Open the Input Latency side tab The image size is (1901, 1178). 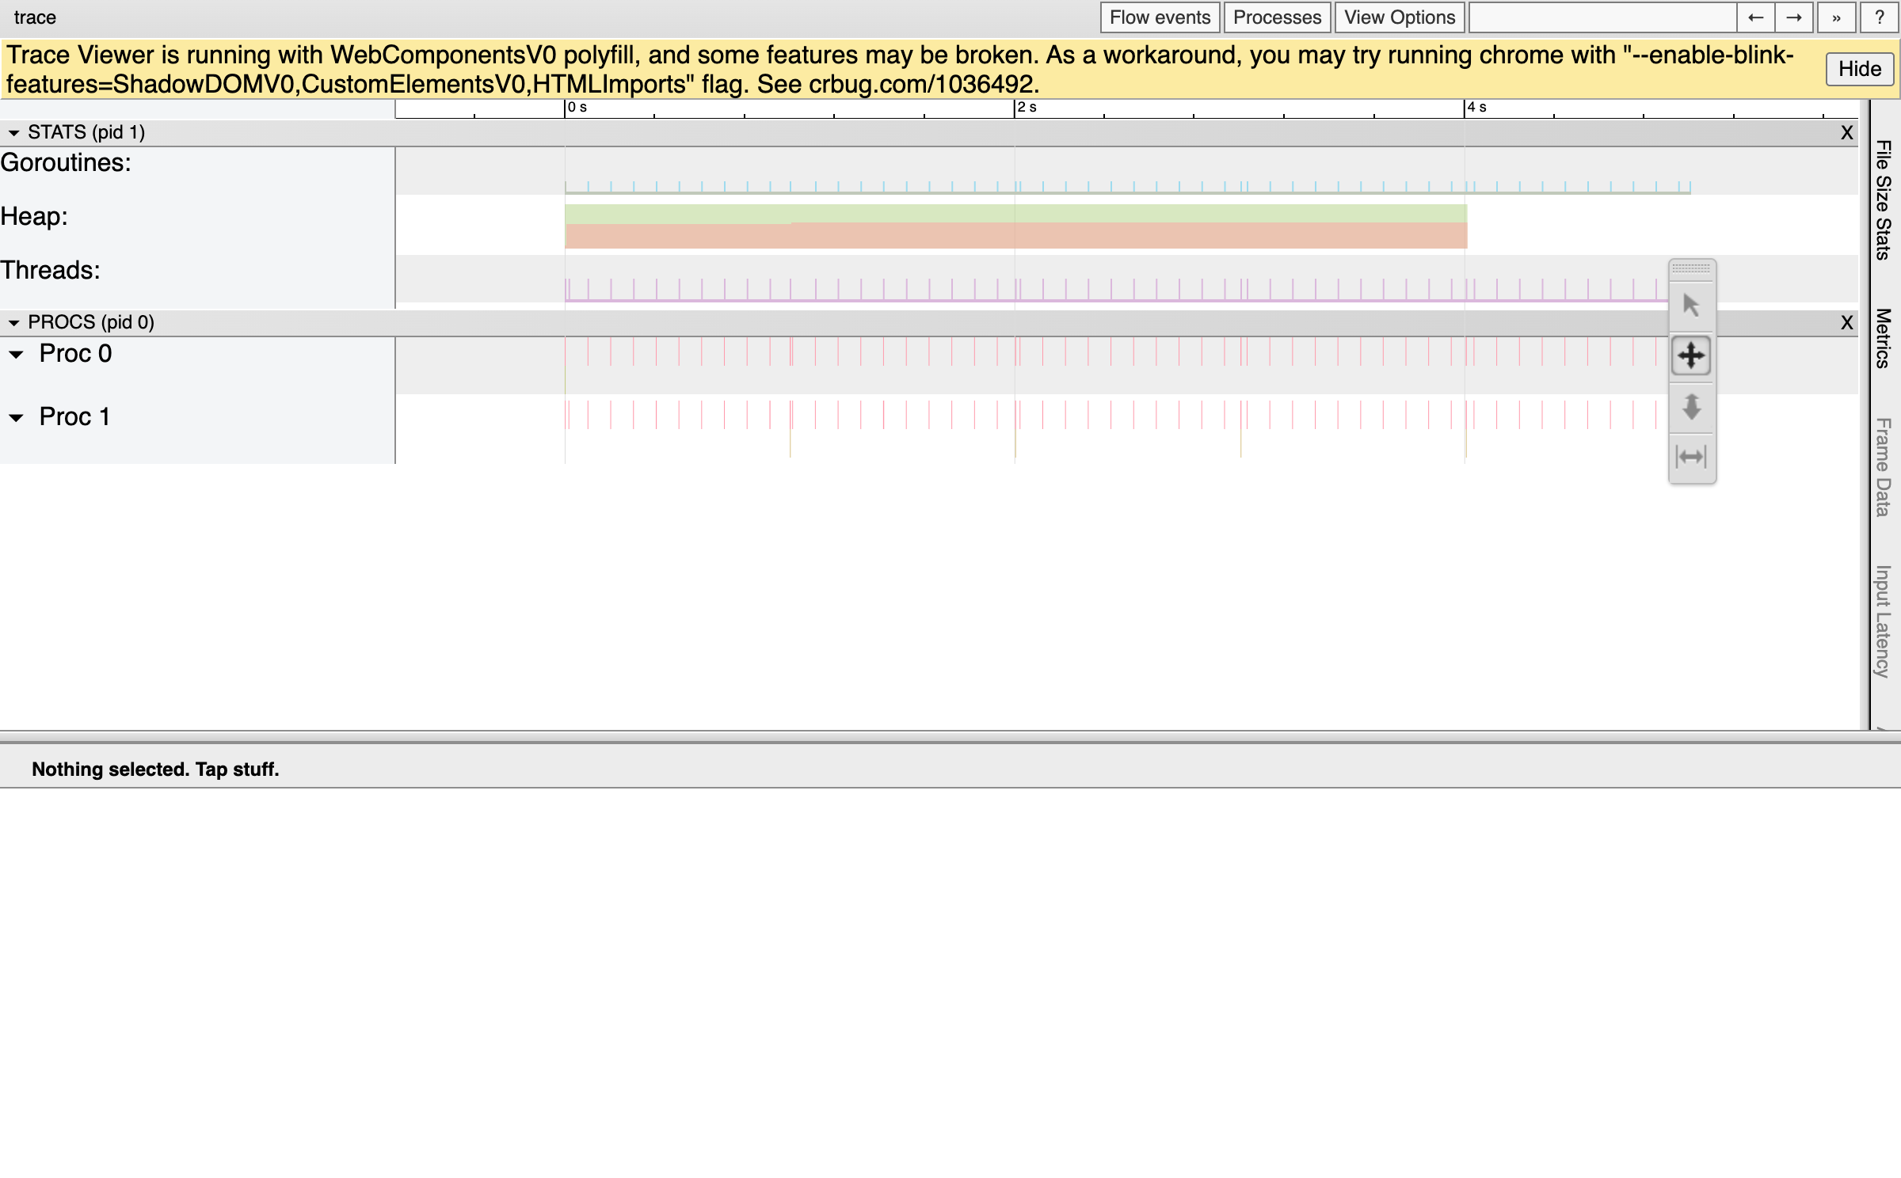click(1884, 621)
